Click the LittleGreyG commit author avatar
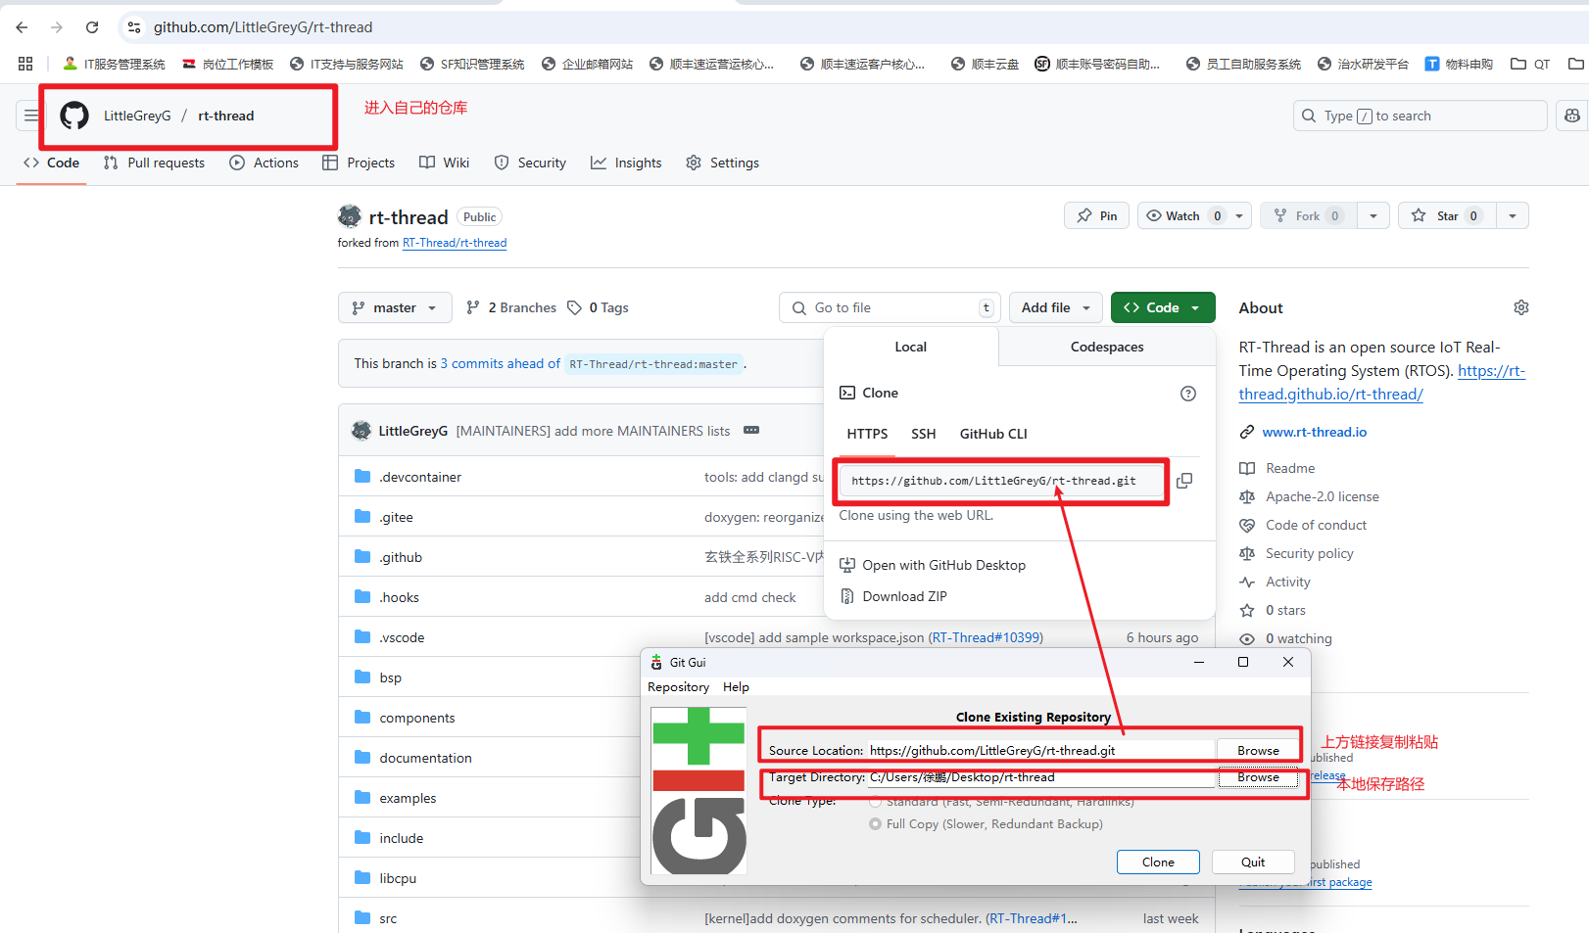1589x933 pixels. click(361, 431)
